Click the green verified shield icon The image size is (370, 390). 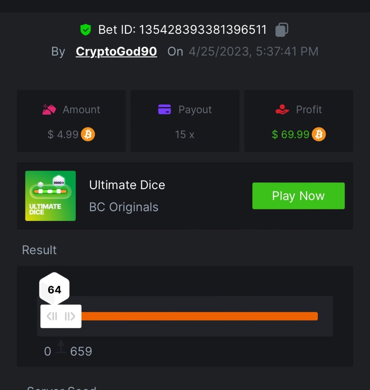[x=86, y=30]
